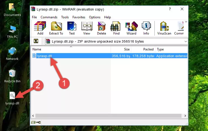This screenshot has width=208, height=131.
Task: Open the Tools menu
Action: [x=65, y=17]
